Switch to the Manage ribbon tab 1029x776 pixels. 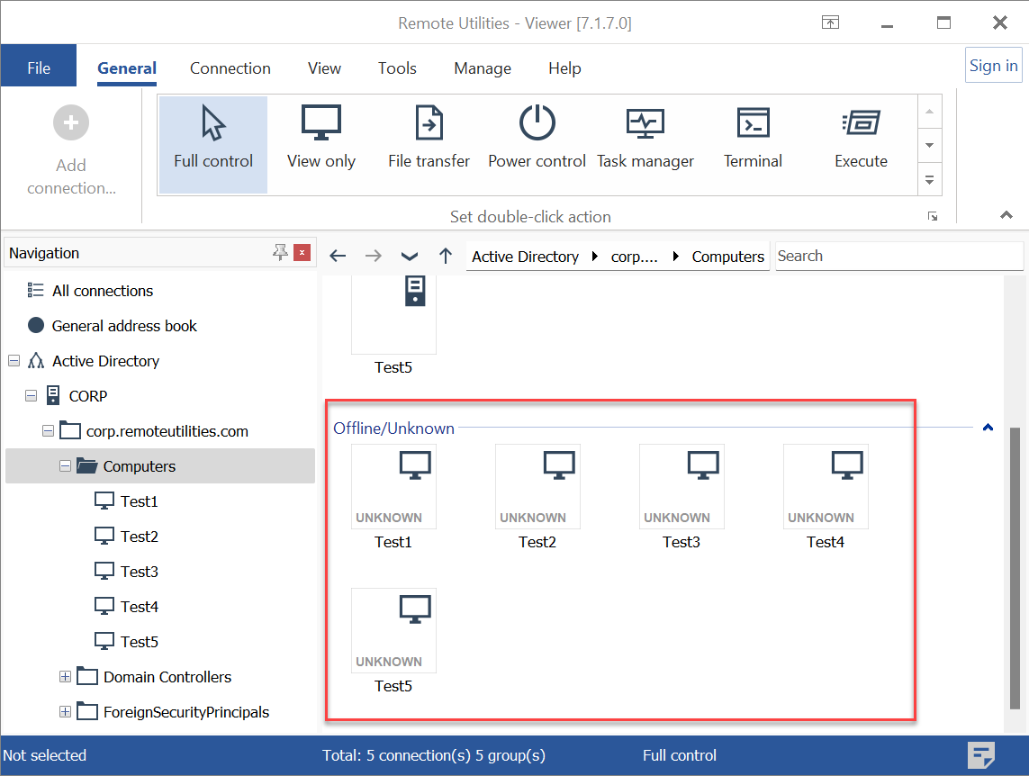(x=482, y=68)
